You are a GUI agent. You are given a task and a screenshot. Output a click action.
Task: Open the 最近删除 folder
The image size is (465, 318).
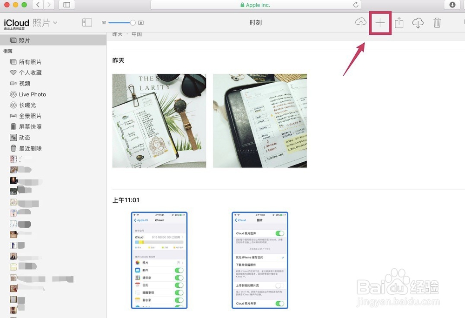click(x=29, y=148)
